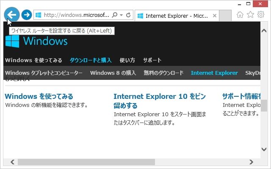Maximize the browser window
This screenshot has width=271, height=169.
tap(248, 4)
